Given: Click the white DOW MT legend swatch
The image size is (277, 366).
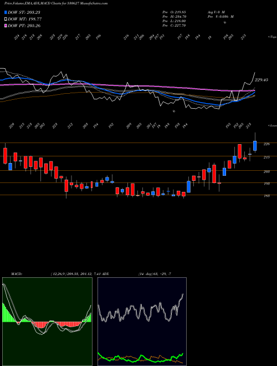Looking at the screenshot, I should pyautogui.click(x=6, y=19).
